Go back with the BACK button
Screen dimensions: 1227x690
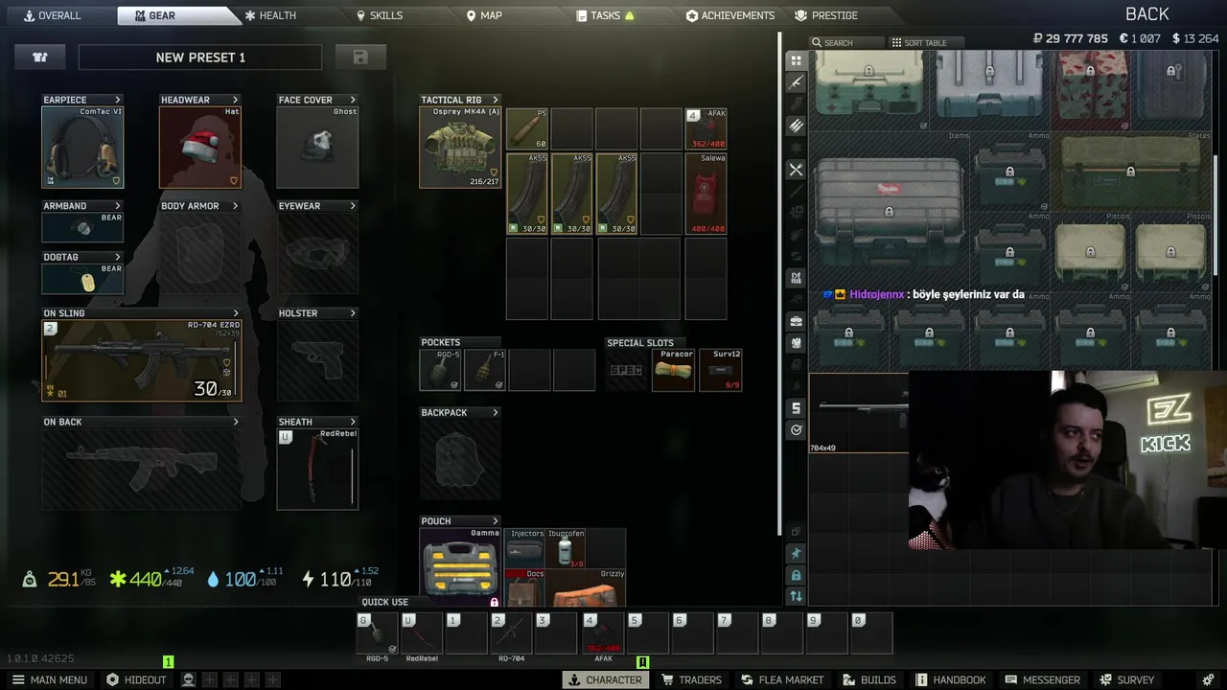pyautogui.click(x=1147, y=14)
